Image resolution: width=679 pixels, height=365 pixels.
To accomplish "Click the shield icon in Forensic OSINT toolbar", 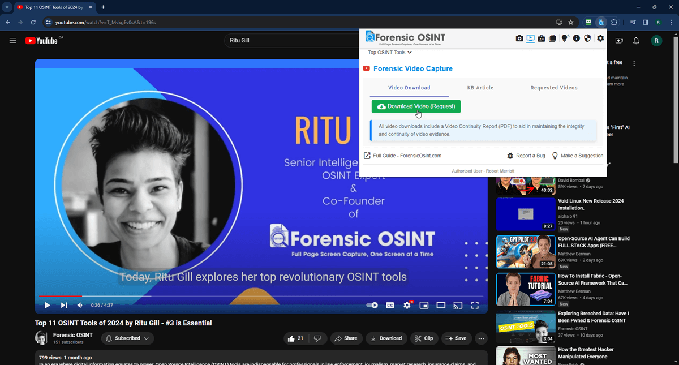I will pos(587,38).
